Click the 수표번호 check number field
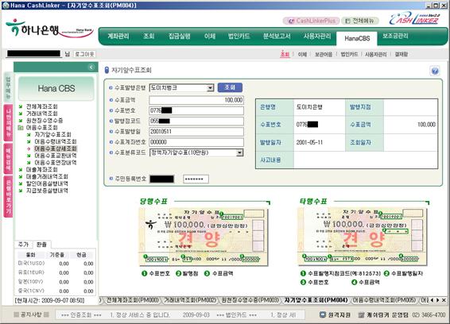The height and width of the screenshot is (324, 450). click(196, 110)
